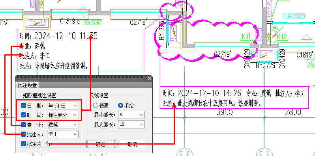Expand the 批注人 dropdown showing 李工
The width and height of the screenshot is (315, 156).
tap(63, 134)
